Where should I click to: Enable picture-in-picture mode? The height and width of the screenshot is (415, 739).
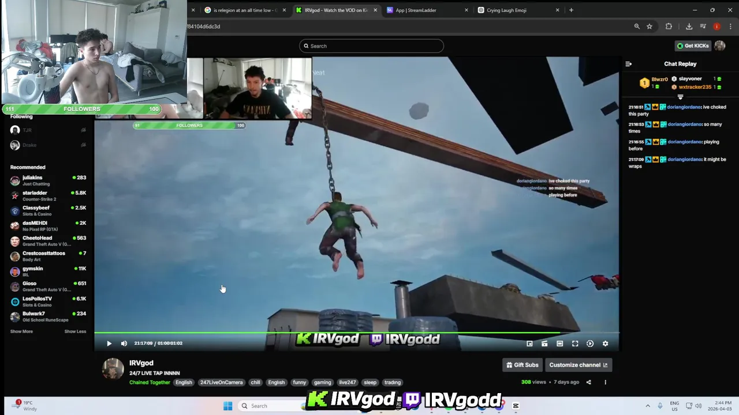point(529,344)
